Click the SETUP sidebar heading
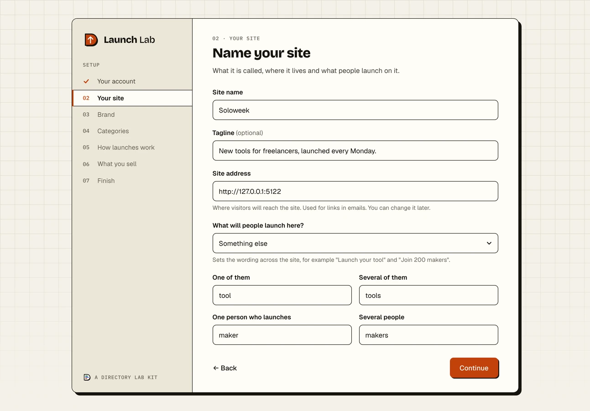This screenshot has height=411, width=590. [x=91, y=65]
